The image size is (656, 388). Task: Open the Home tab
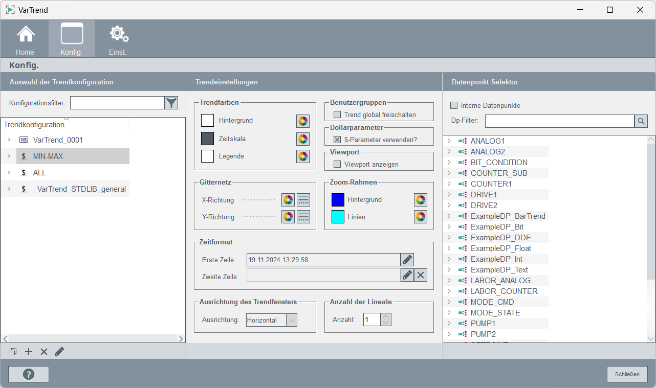25,39
